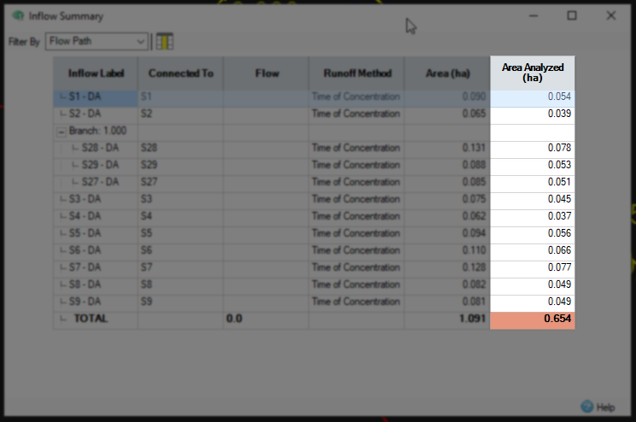Viewport: 636px width, 422px height.
Task: Click the Help question mark icon
Action: coord(587,406)
